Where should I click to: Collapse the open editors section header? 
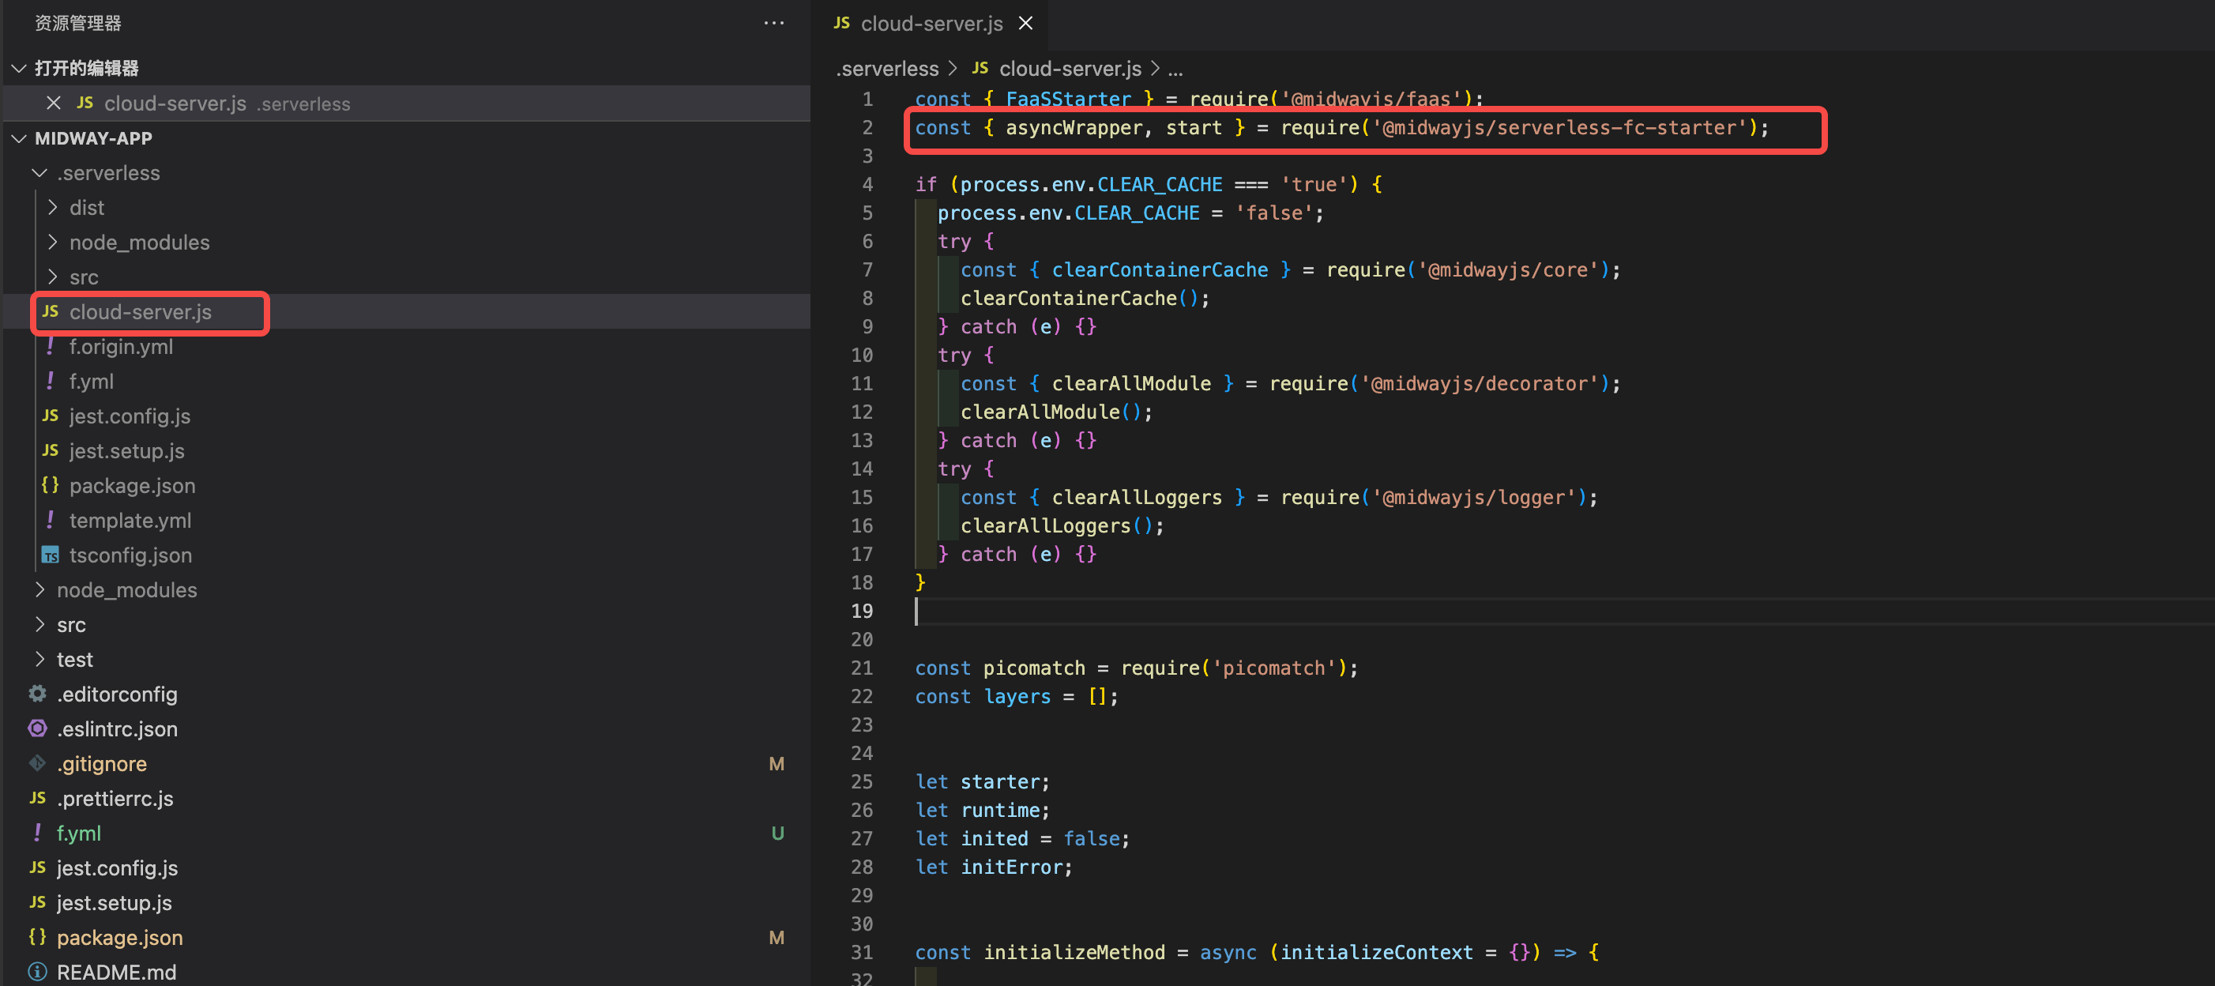19,68
